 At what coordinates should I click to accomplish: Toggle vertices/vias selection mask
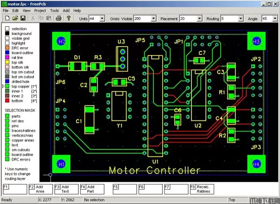pyautogui.click(x=7, y=135)
